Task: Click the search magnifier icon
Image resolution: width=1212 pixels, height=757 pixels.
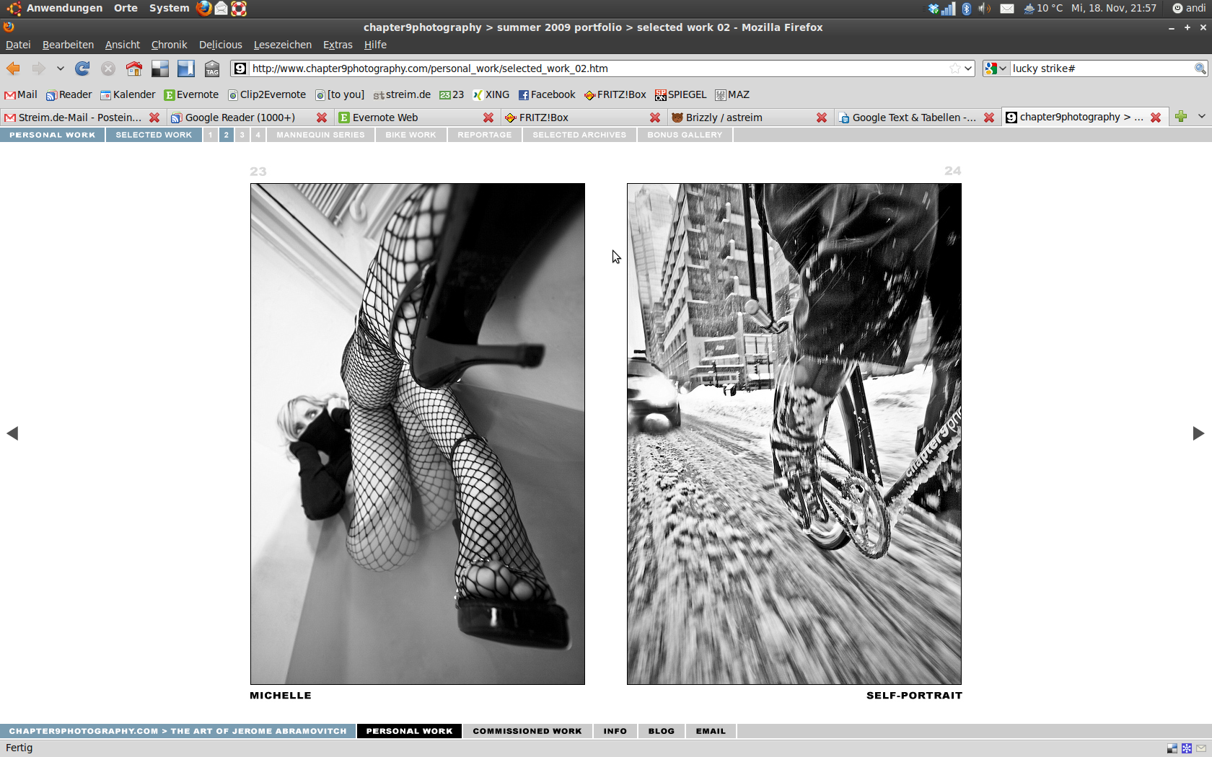Action: tap(1200, 68)
